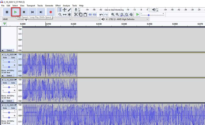Click the red Record button
This screenshot has height=125, width=205.
tap(50, 12)
